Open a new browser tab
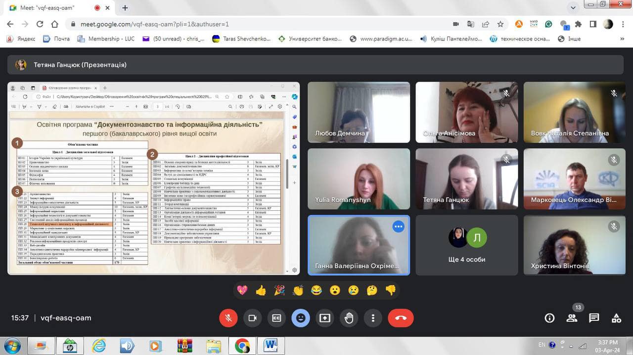Screen dimensions: 633x355 [125, 8]
